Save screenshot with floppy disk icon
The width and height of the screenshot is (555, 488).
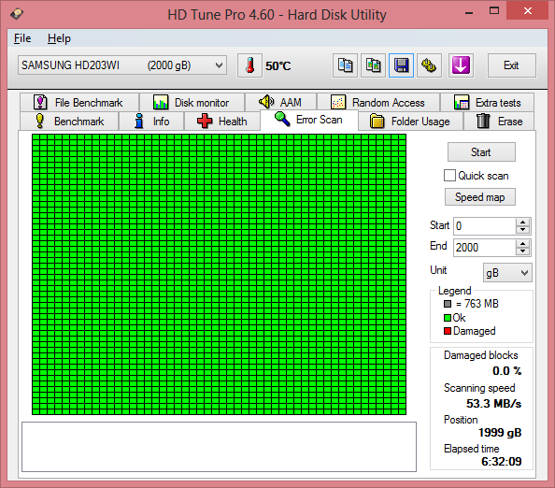click(x=401, y=65)
